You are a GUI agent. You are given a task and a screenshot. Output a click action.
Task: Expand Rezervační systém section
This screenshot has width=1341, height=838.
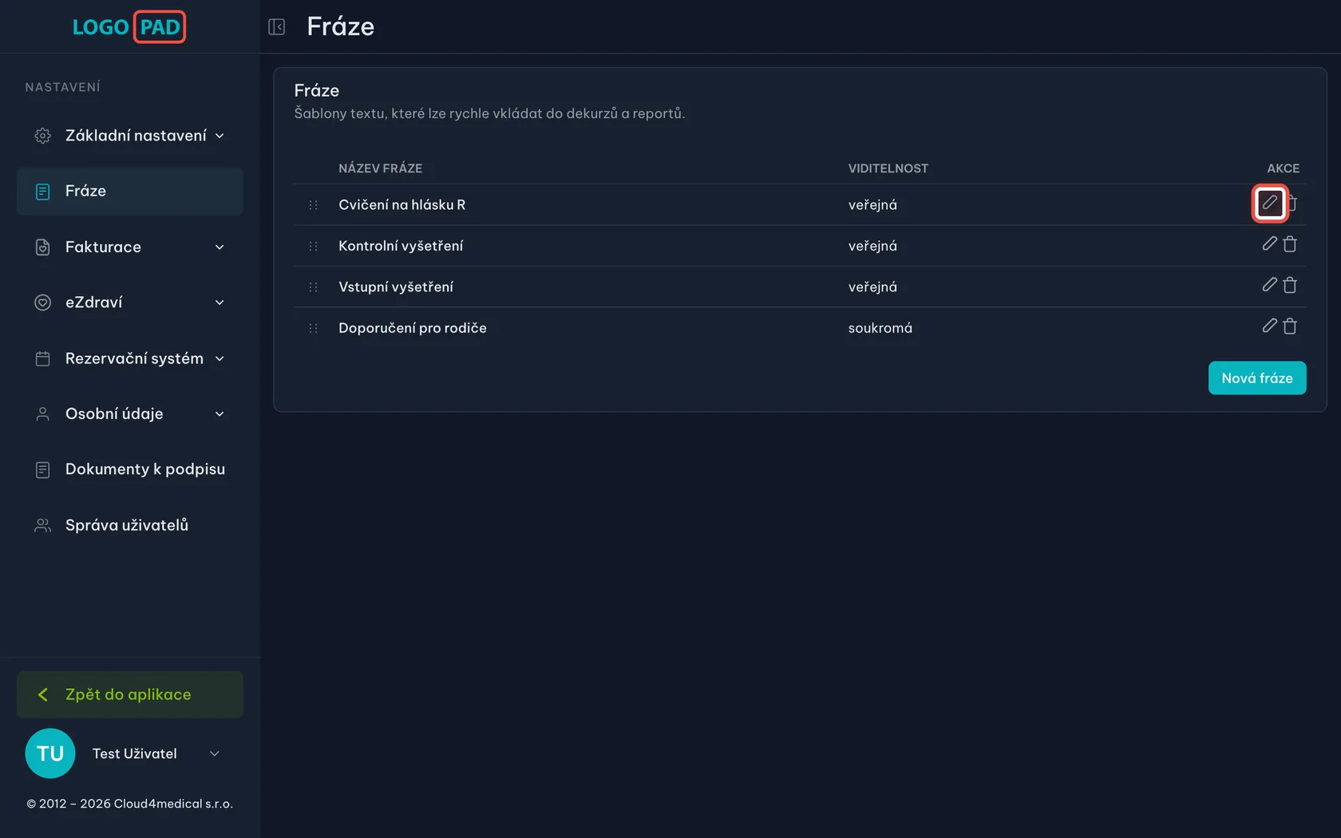[129, 358]
